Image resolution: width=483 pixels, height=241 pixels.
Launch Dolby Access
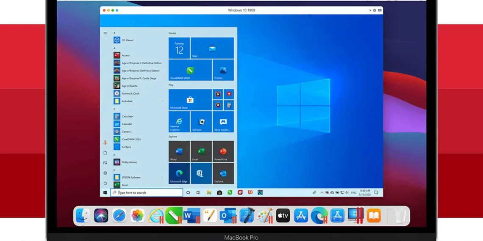click(x=125, y=162)
